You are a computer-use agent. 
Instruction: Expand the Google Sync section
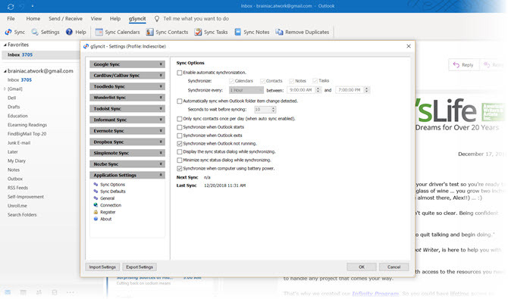(127, 64)
